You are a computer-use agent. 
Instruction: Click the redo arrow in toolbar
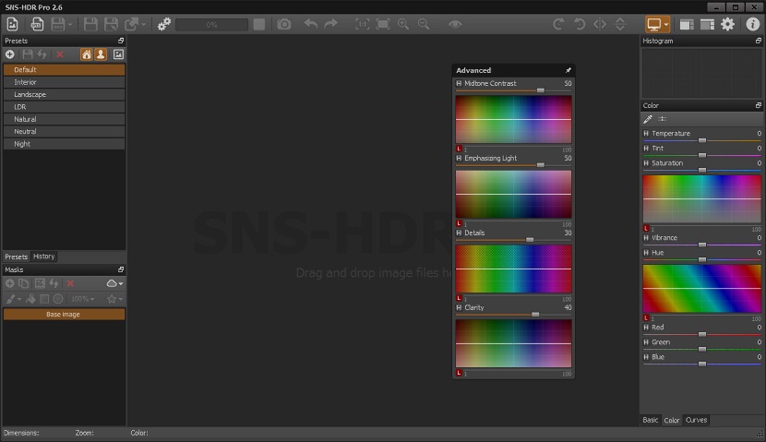point(331,24)
